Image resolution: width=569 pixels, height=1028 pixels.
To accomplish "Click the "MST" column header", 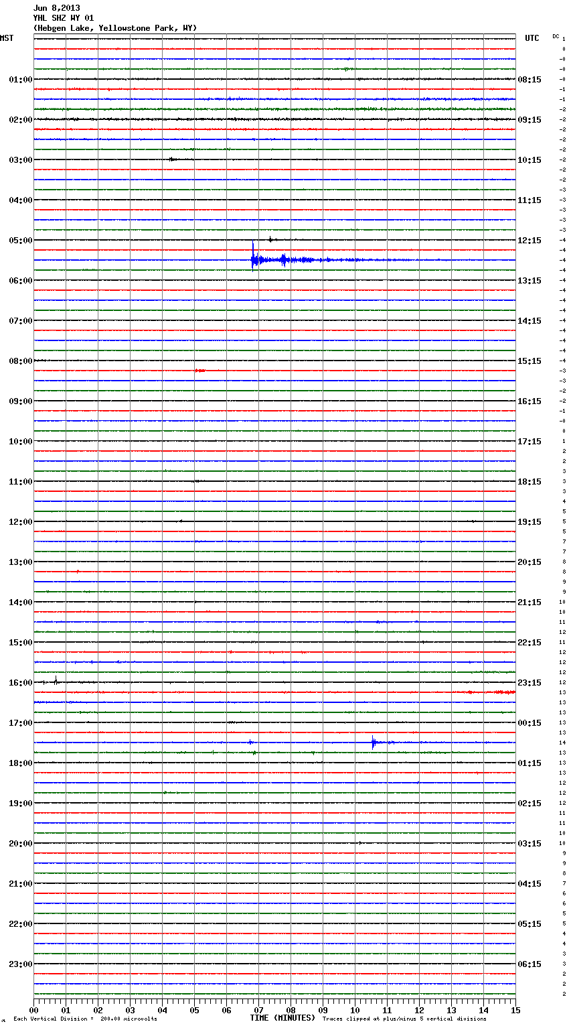I will [x=7, y=38].
